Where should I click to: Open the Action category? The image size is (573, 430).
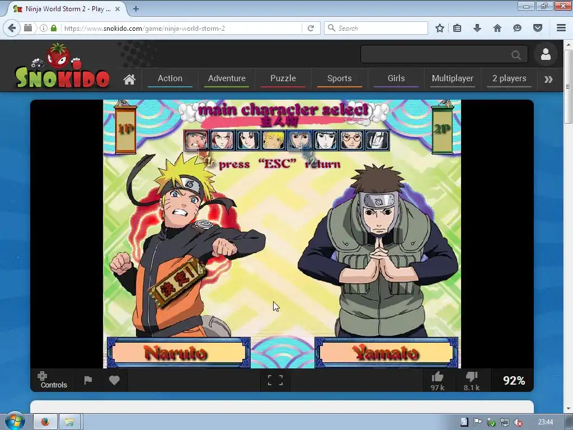click(x=170, y=78)
